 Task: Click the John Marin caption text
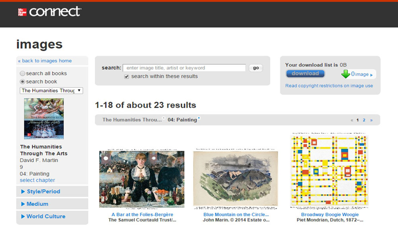(x=236, y=220)
